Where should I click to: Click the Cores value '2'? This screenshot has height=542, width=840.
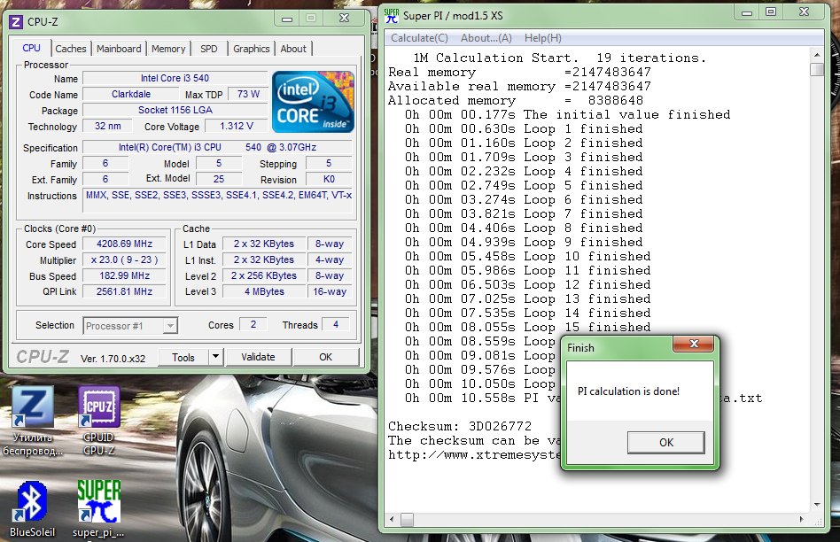[253, 324]
